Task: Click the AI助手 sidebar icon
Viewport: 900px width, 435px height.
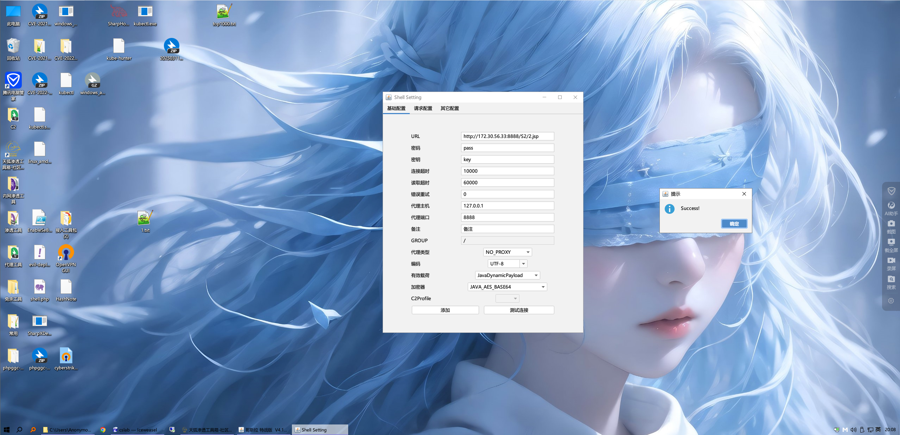Action: pos(891,206)
